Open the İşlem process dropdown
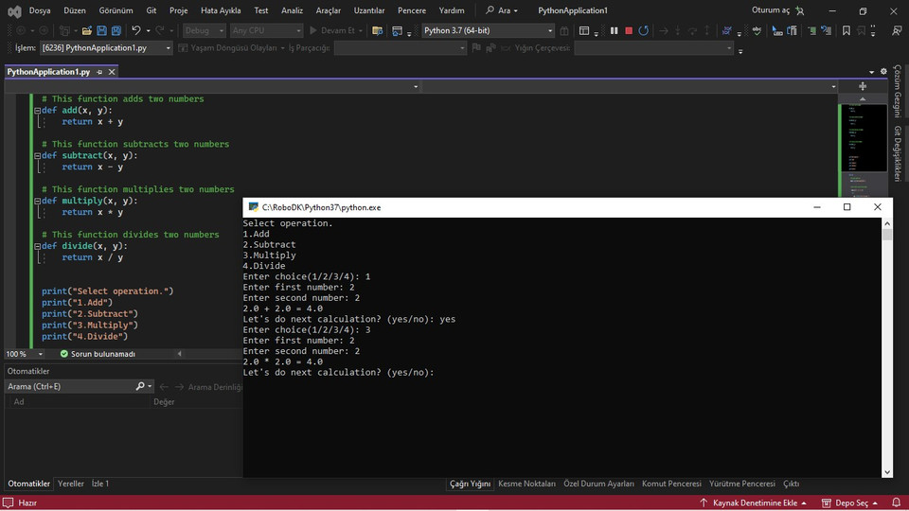This screenshot has width=909, height=511. click(x=169, y=48)
